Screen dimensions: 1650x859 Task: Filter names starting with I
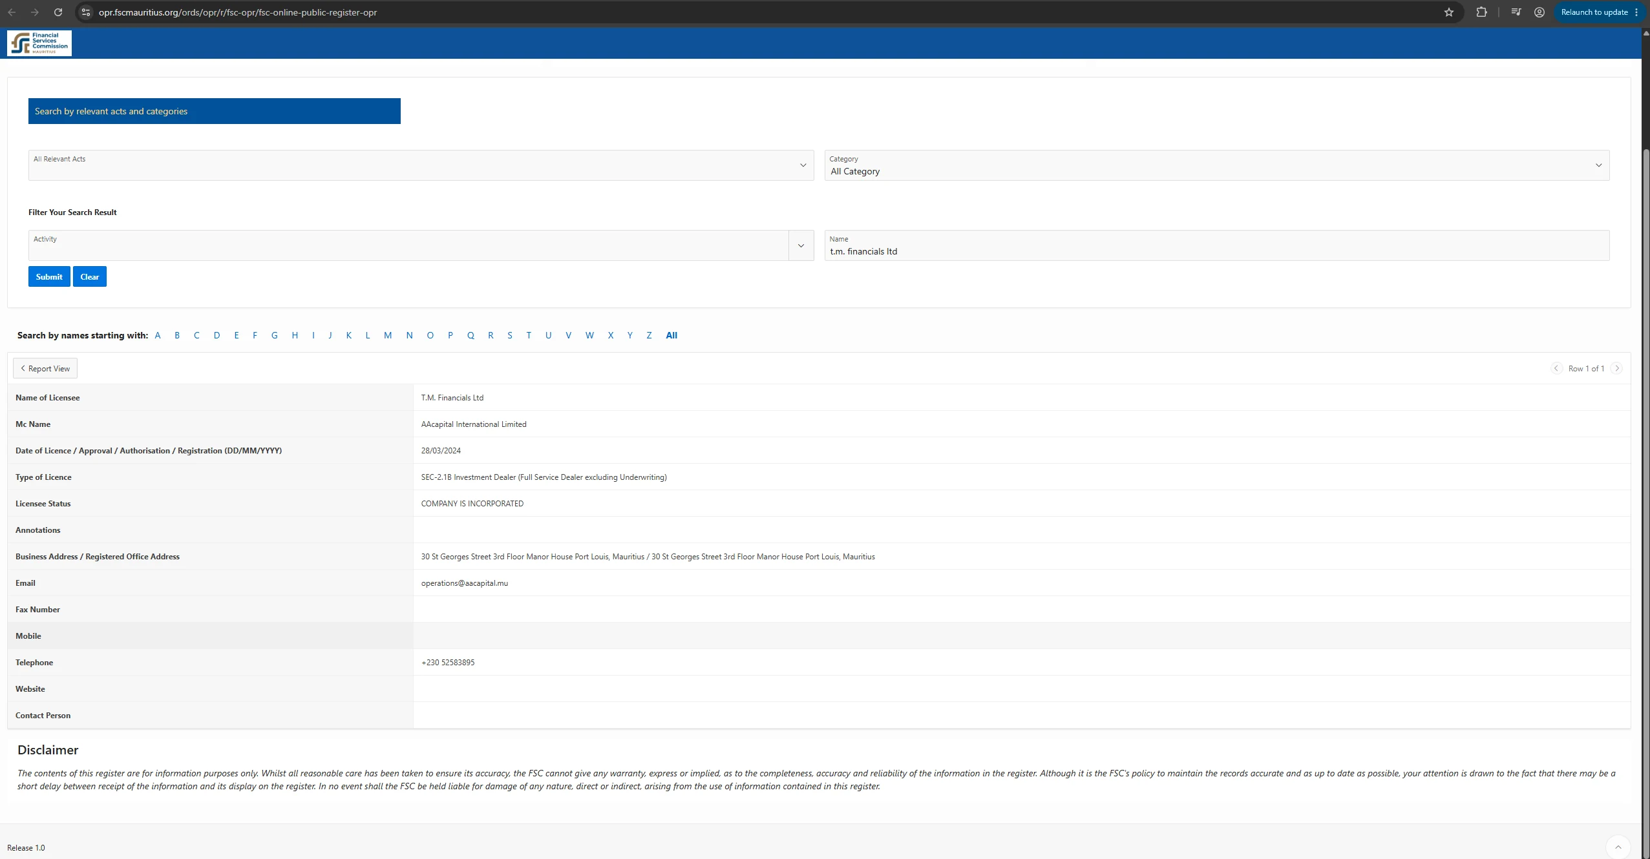coord(313,335)
